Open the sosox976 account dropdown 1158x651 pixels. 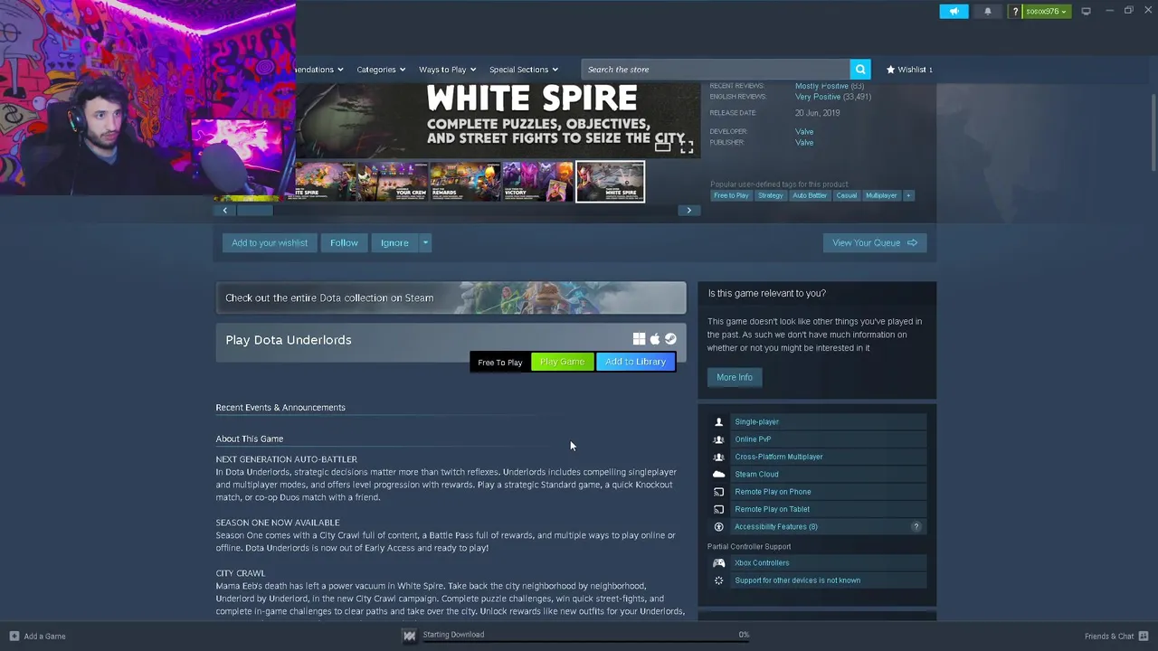pyautogui.click(x=1047, y=11)
